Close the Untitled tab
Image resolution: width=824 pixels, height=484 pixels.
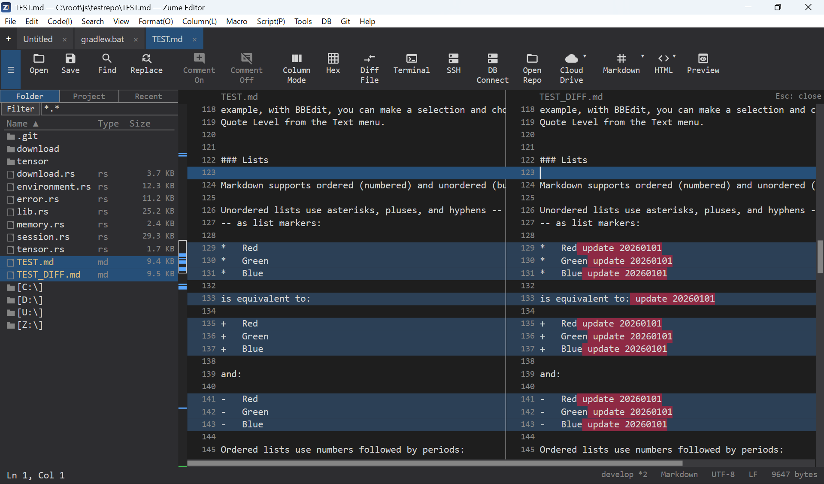[x=64, y=39]
